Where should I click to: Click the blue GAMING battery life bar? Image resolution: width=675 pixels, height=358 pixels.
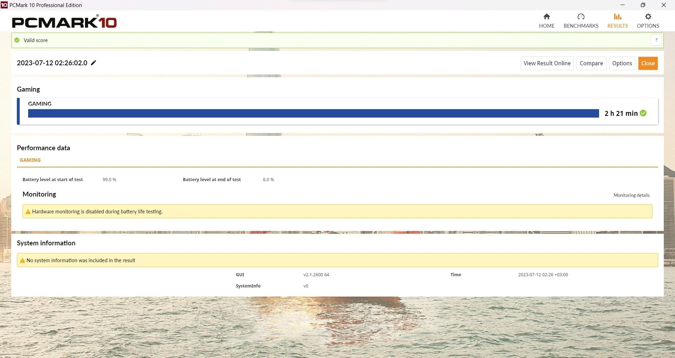[313, 113]
